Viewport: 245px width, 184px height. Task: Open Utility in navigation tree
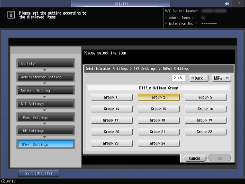pos(45,64)
